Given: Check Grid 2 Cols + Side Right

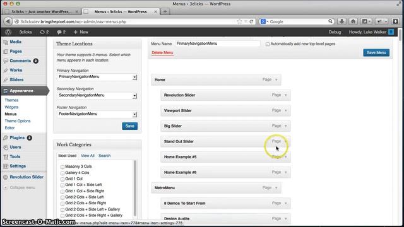Looking at the screenshot, I should (x=62, y=204).
